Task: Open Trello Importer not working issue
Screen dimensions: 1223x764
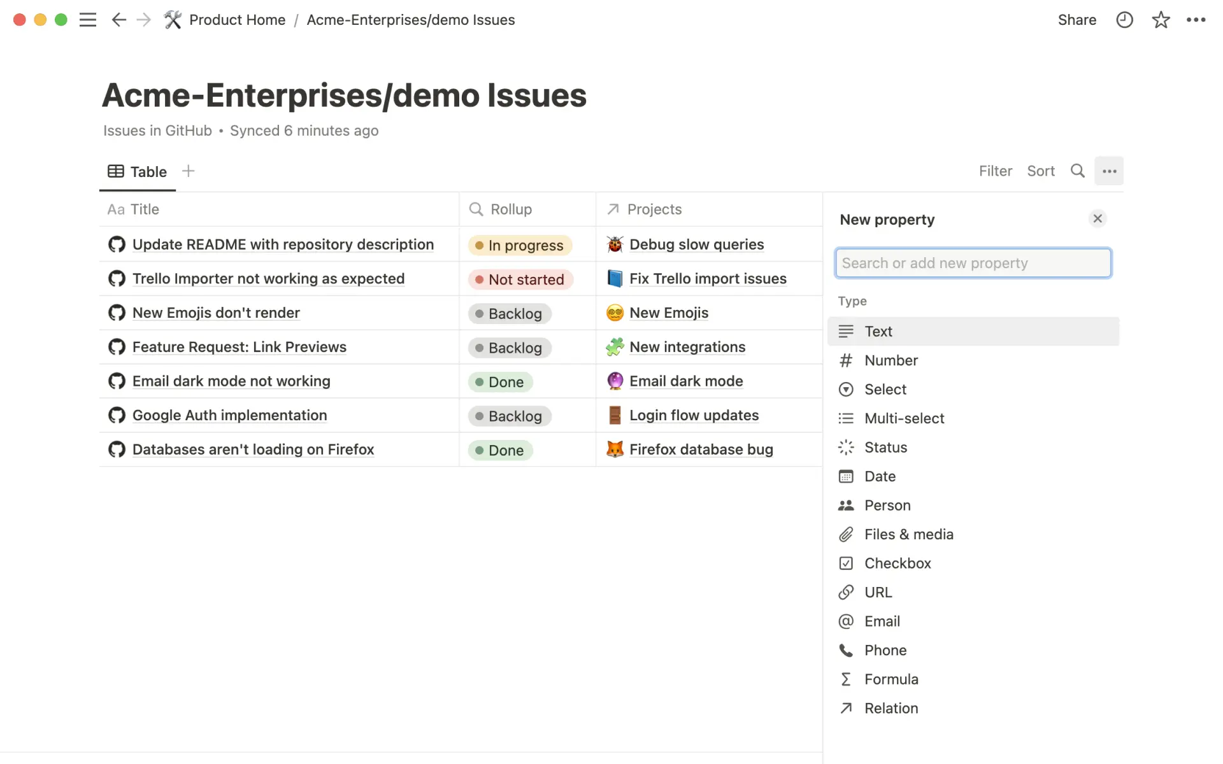Action: [268, 278]
